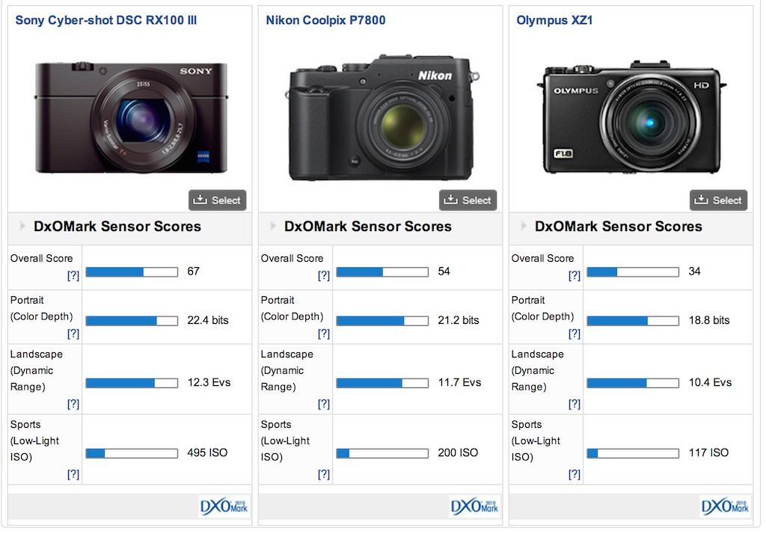766x534 pixels.
Task: Click Select button under Olympus XZ1
Action: [x=718, y=200]
